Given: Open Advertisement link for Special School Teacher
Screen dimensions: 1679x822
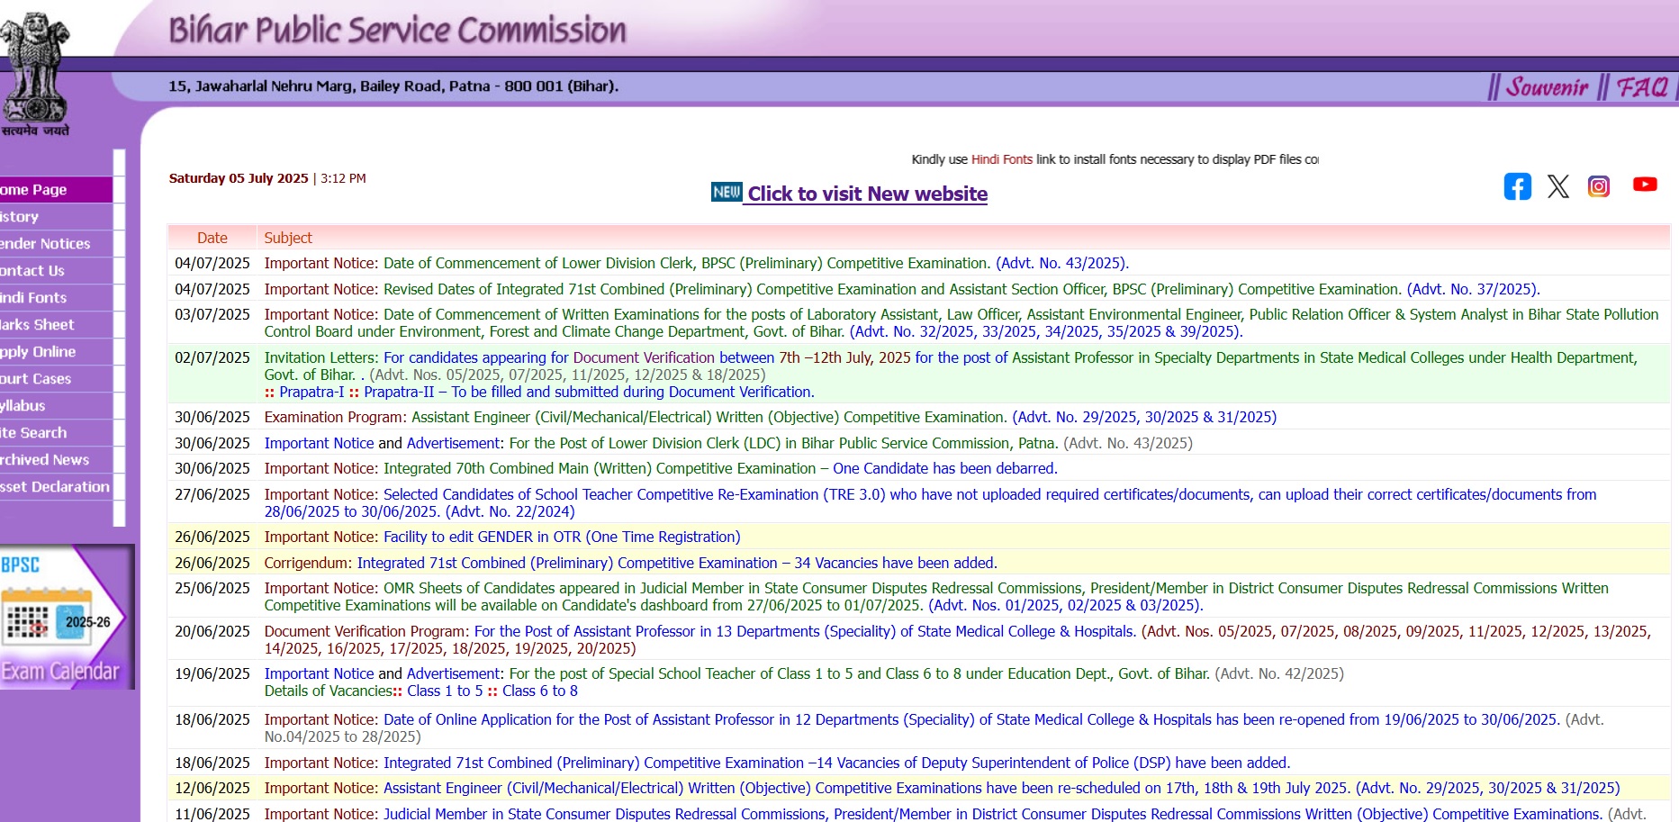Looking at the screenshot, I should pyautogui.click(x=453, y=673).
